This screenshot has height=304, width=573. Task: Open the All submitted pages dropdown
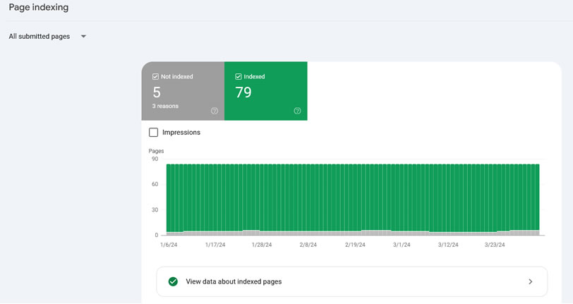tap(47, 36)
